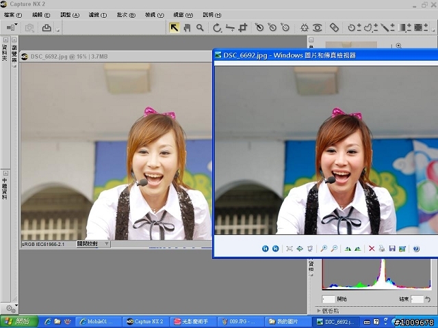438x328 pixels.
Task: Switch to 我的圖片 taskbar button
Action: [287, 322]
